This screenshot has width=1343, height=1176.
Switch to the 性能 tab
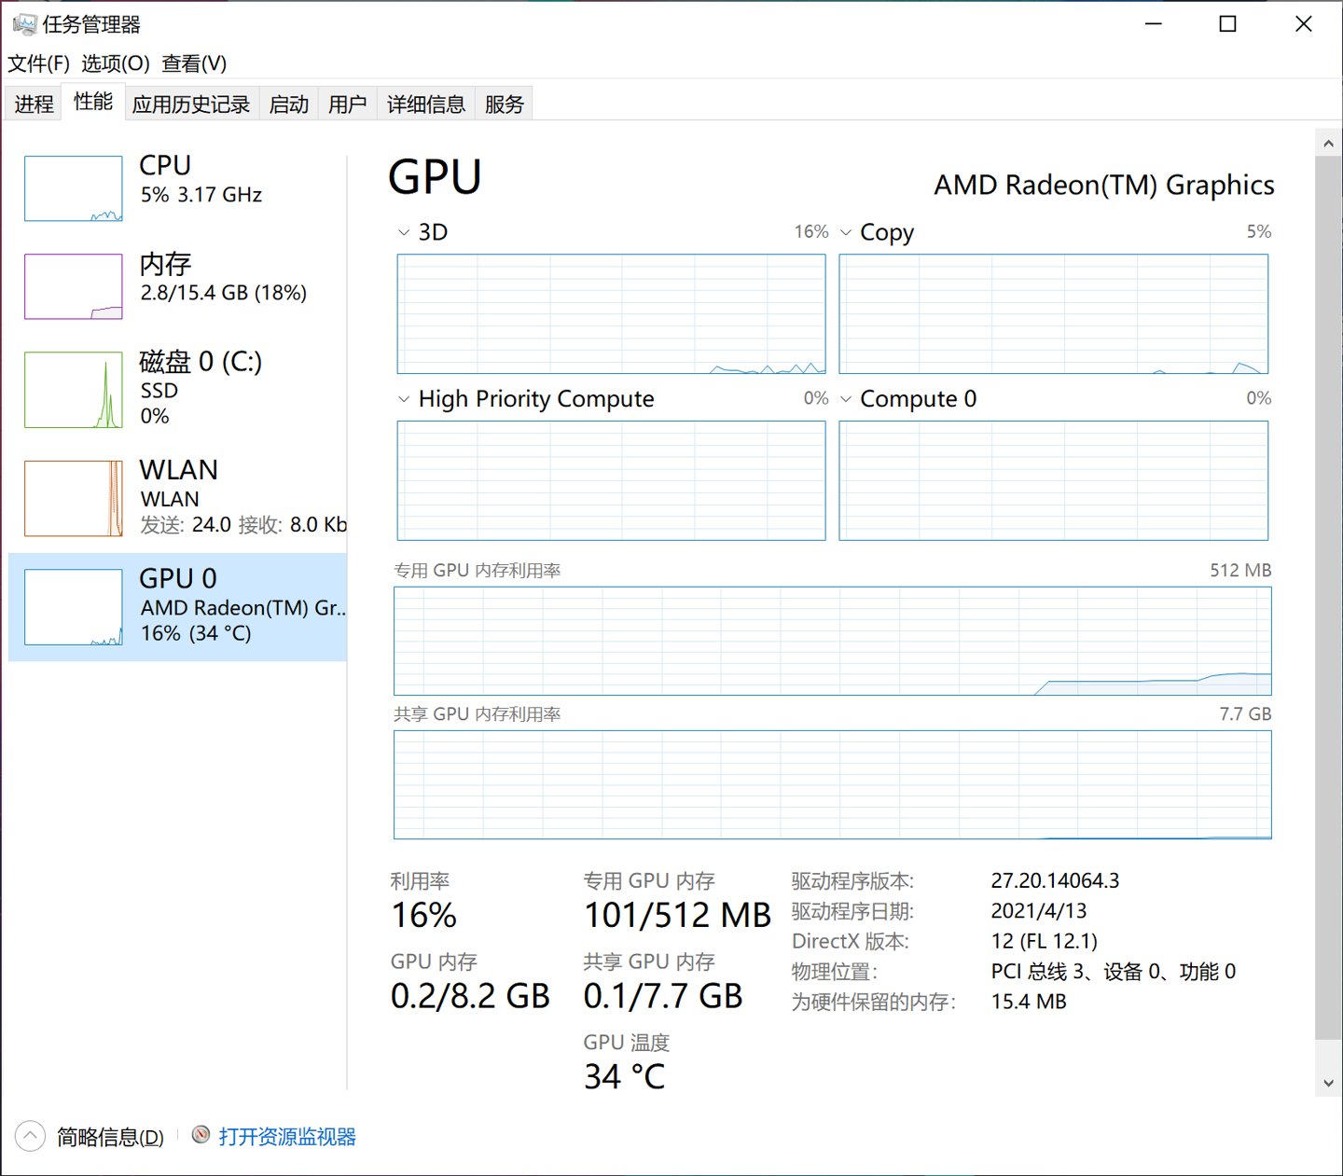tap(93, 102)
